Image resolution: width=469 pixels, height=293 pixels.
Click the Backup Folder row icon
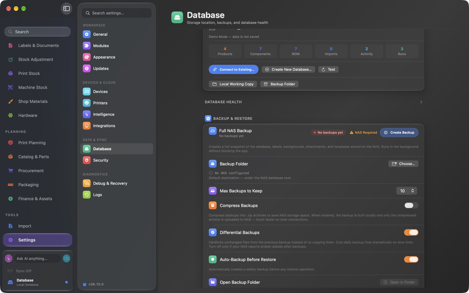click(213, 164)
